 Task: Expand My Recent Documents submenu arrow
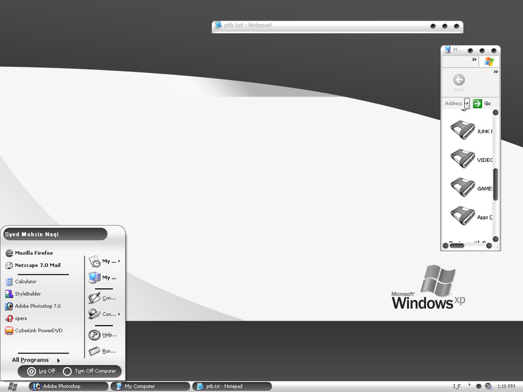click(119, 261)
